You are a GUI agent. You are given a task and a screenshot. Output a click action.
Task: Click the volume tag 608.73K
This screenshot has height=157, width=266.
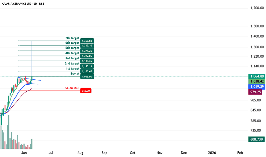point(257,139)
